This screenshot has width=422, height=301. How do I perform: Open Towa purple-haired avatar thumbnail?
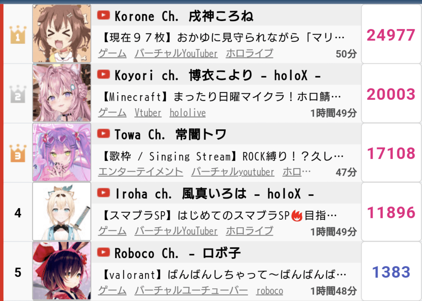click(62, 152)
